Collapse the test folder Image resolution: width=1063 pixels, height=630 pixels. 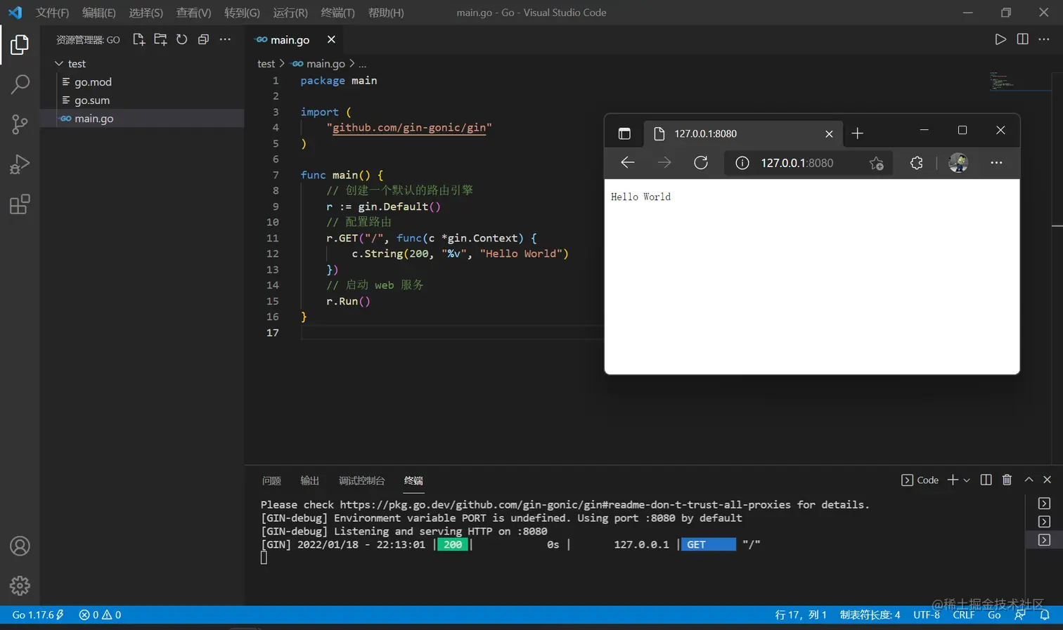tap(142, 63)
